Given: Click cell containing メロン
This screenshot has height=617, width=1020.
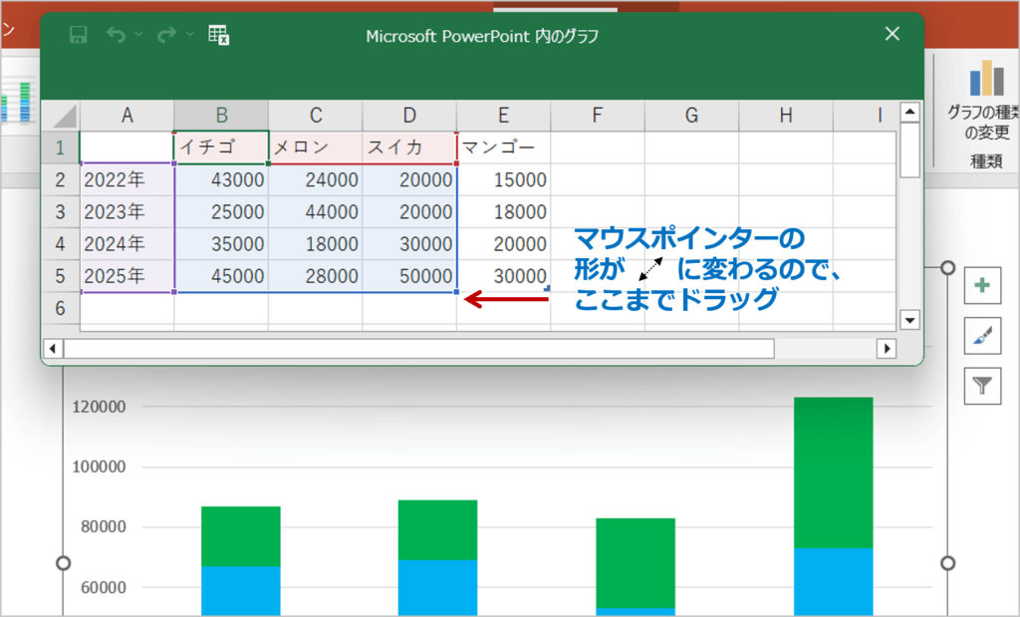Looking at the screenshot, I should (316, 148).
